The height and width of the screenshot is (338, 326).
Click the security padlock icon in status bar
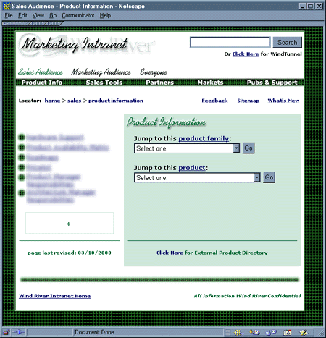tap(7, 332)
